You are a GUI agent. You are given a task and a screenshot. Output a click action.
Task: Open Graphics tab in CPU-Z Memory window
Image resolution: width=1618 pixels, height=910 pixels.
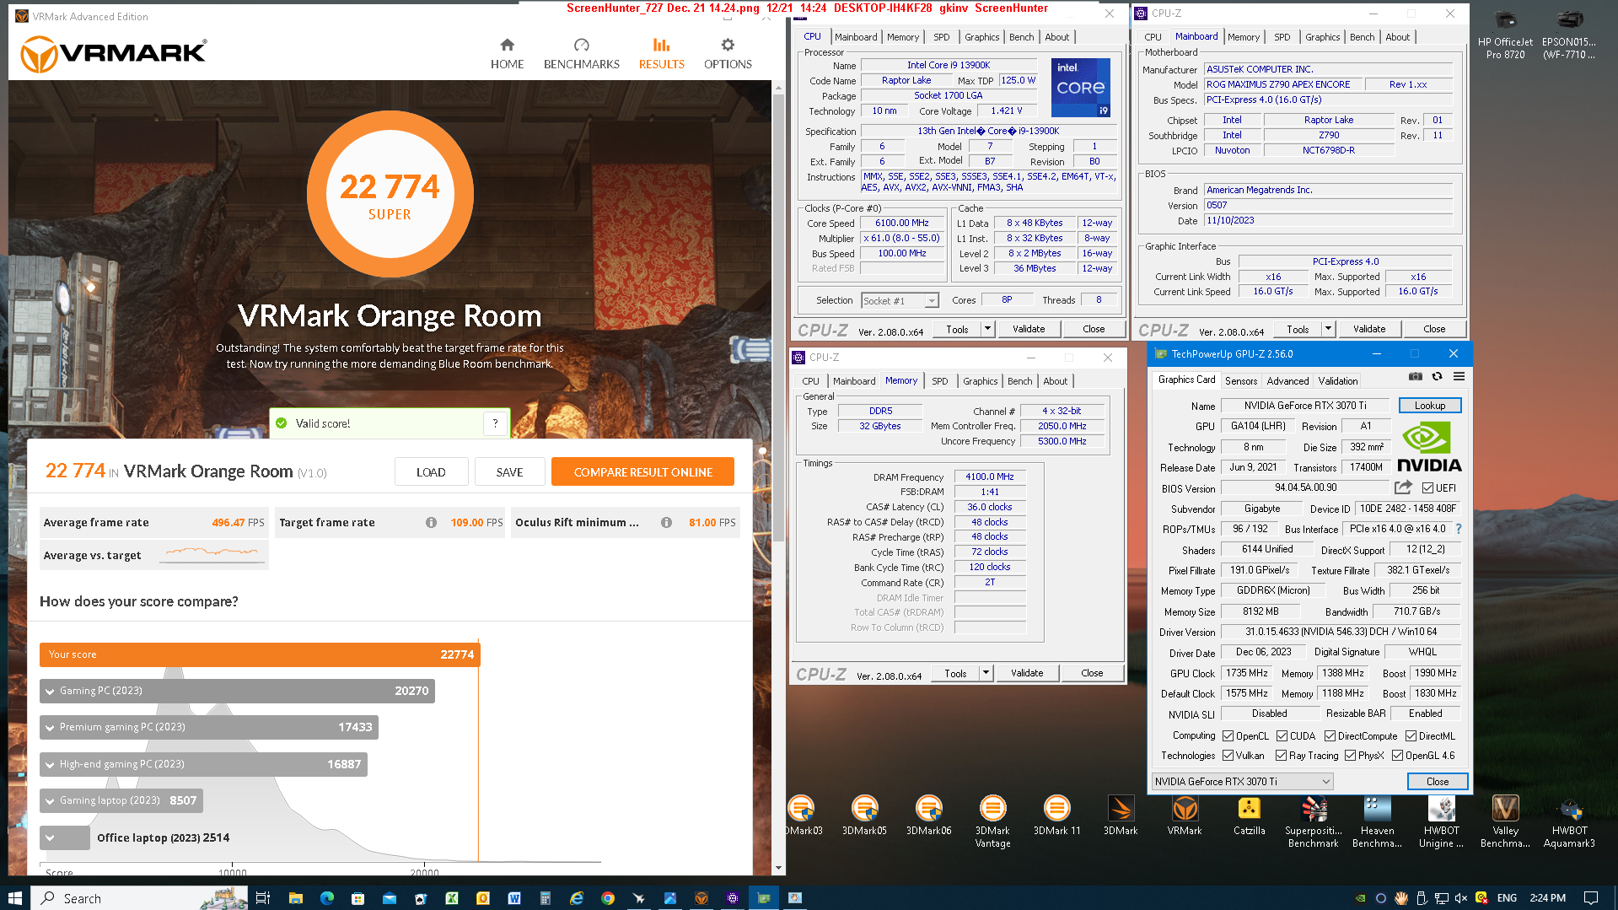980,381
